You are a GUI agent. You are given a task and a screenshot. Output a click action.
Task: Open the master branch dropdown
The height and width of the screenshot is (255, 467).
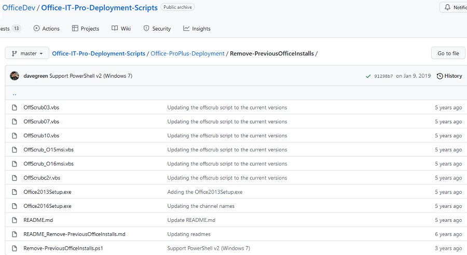27,53
